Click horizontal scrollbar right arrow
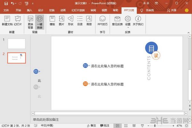192x128 pixels. 186,113
